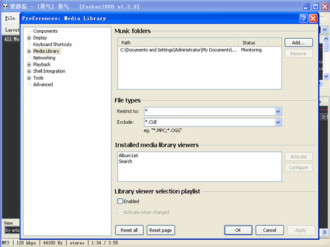
Task: Confirm with the OK button
Action: 238,230
